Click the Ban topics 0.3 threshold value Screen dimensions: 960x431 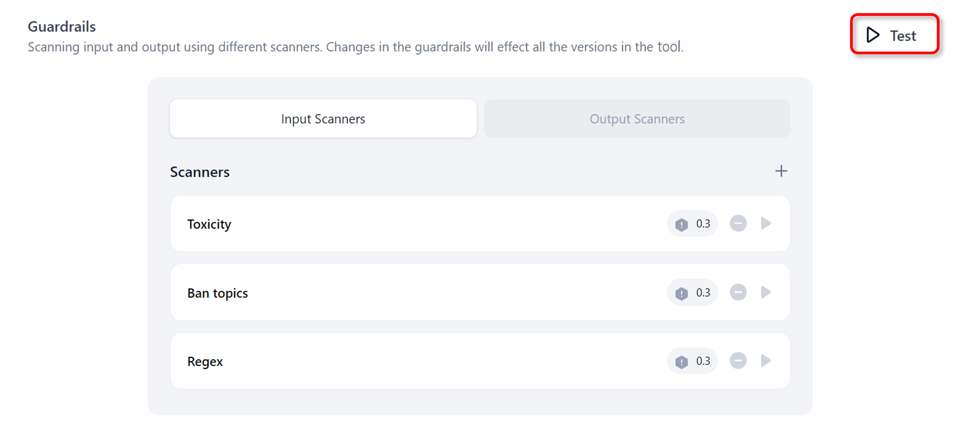703,292
